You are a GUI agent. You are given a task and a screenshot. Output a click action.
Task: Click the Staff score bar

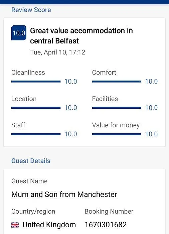coord(36,134)
